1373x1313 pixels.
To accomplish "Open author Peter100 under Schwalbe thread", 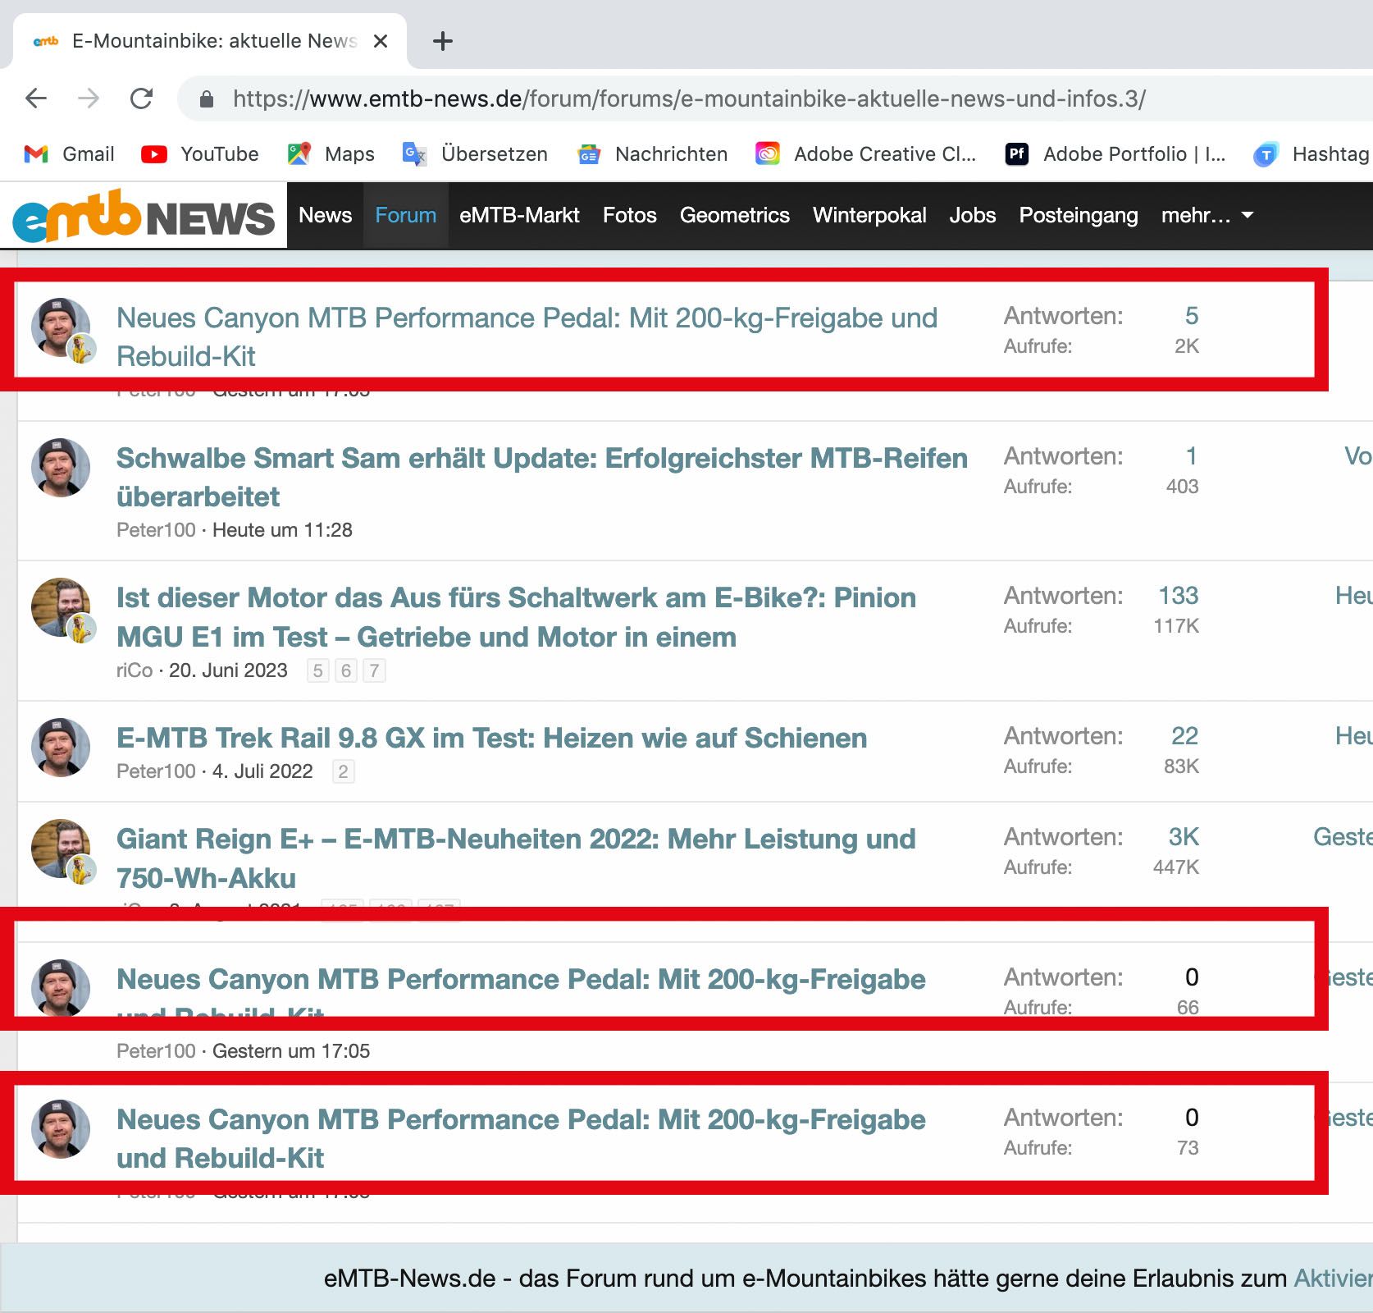I will pos(156,530).
